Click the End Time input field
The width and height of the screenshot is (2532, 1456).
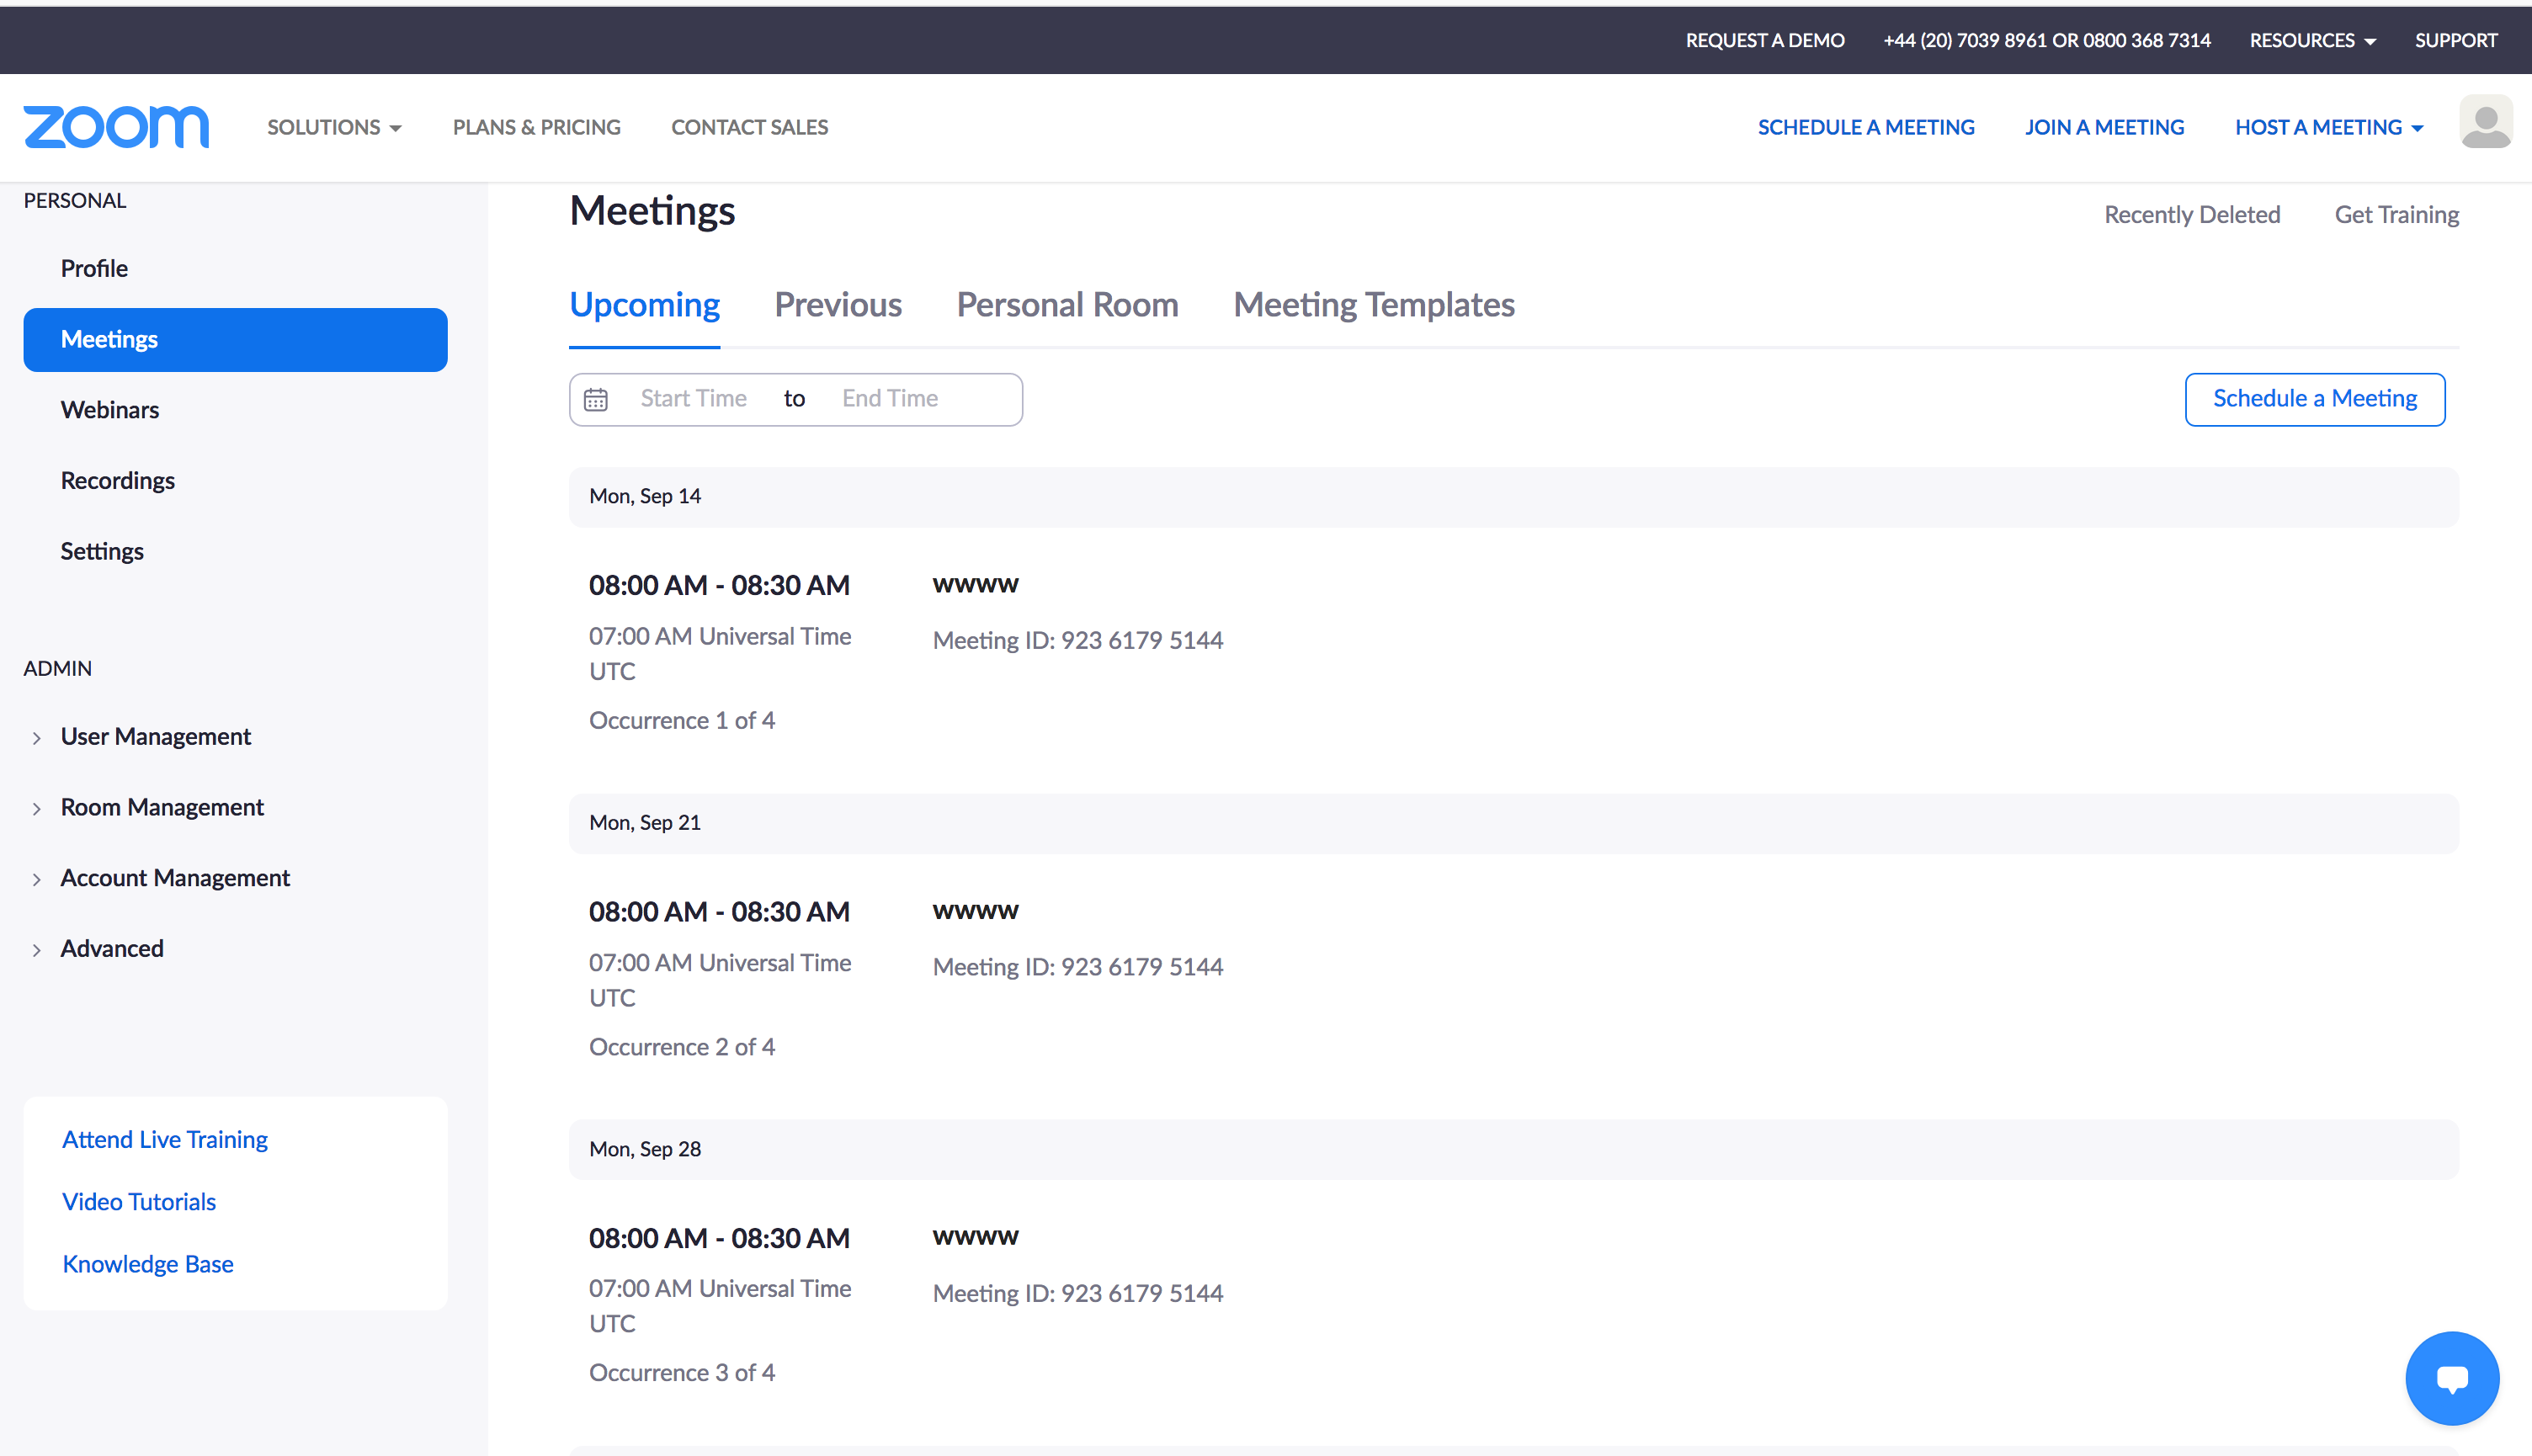[889, 399]
